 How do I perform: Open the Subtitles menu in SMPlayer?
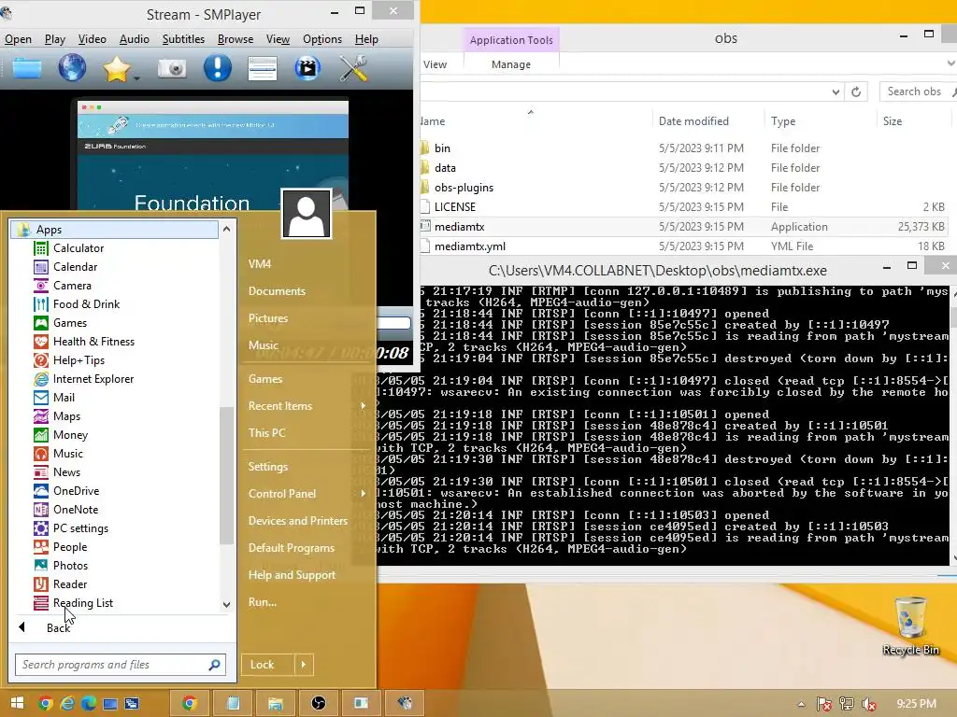183,39
